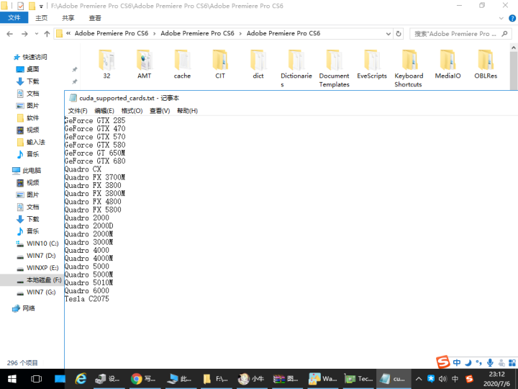Open the MediaIO folder
This screenshot has height=389, width=518.
point(447,65)
